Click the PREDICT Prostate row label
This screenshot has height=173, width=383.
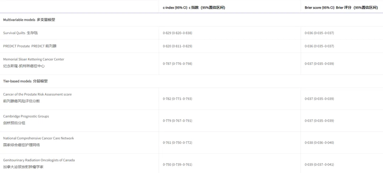click(30, 46)
